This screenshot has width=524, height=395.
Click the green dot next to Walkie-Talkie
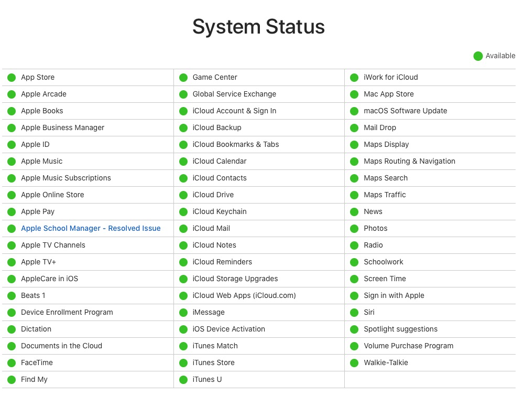354,363
